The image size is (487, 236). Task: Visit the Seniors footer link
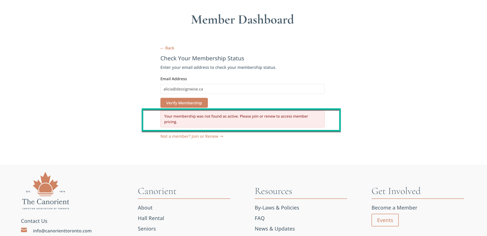(x=147, y=229)
